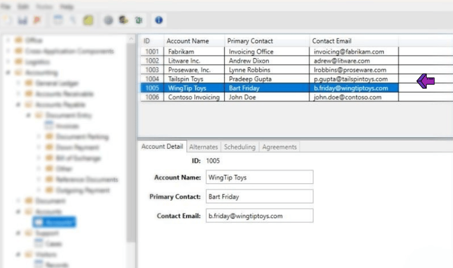Click the person-with-coins toolbar icon
This screenshot has width=453, height=268.
[x=124, y=20]
